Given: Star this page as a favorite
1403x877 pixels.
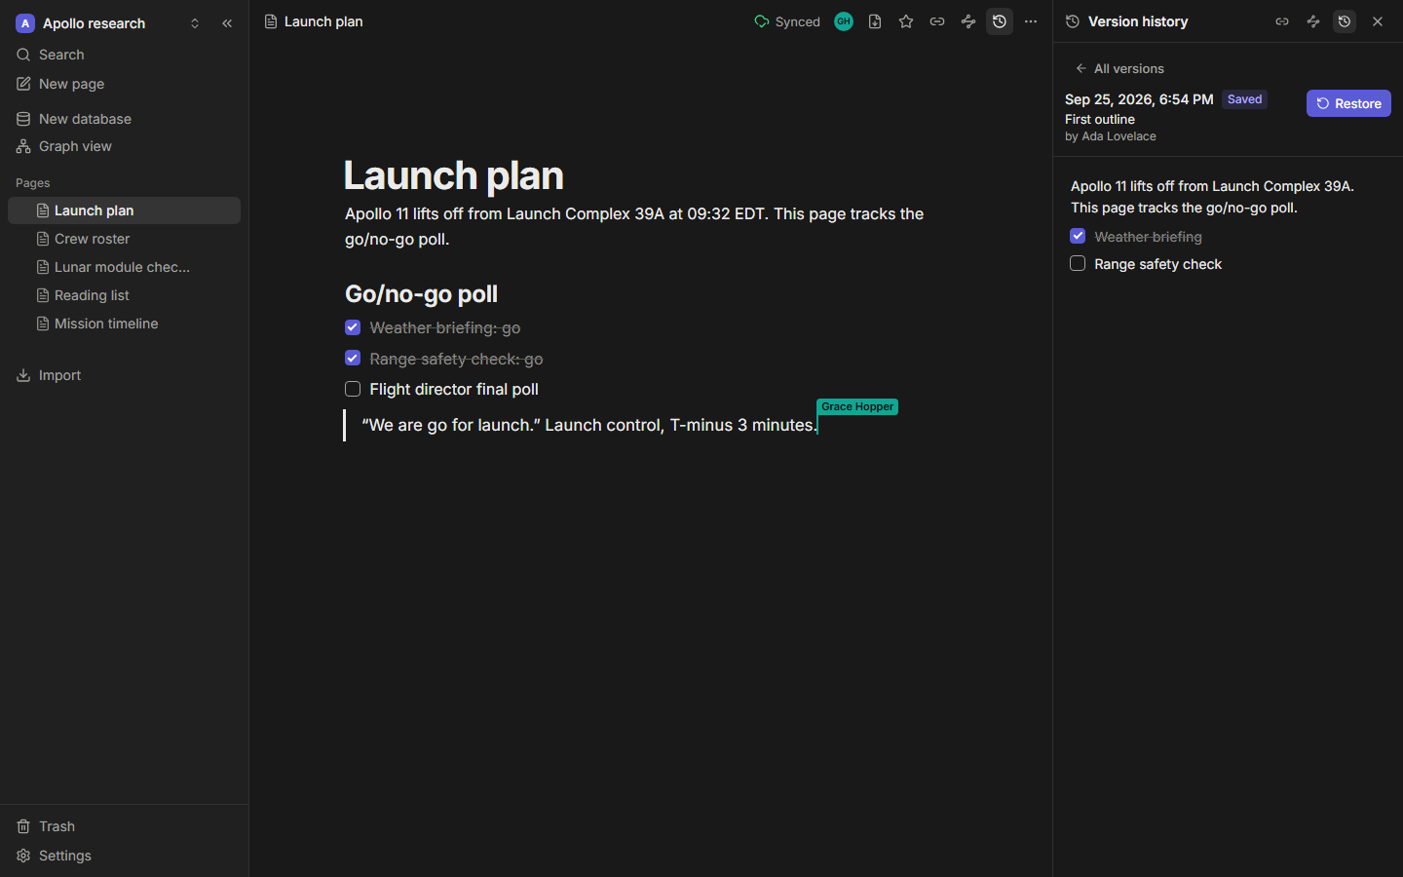Looking at the screenshot, I should click(906, 21).
